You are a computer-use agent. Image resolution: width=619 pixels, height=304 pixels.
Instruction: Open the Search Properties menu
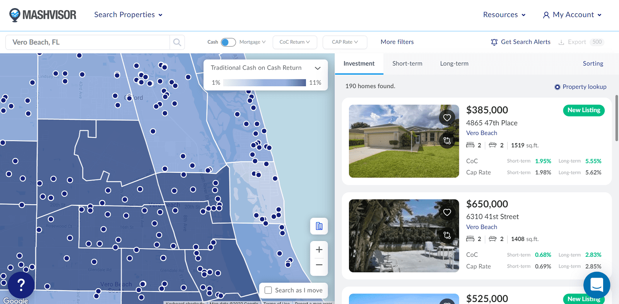(x=128, y=15)
